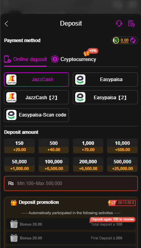
Task: Switch to Online deposit tab
Action: (25, 59)
